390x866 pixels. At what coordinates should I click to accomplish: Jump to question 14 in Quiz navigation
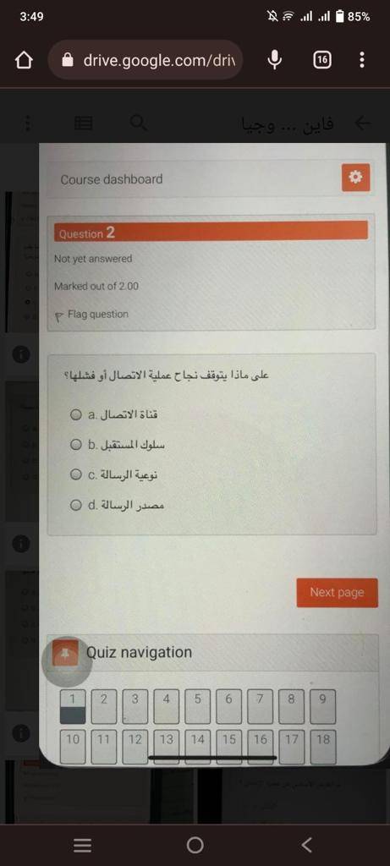coord(197,746)
